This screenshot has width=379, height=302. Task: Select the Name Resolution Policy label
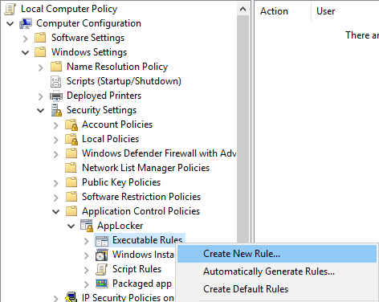(117, 67)
